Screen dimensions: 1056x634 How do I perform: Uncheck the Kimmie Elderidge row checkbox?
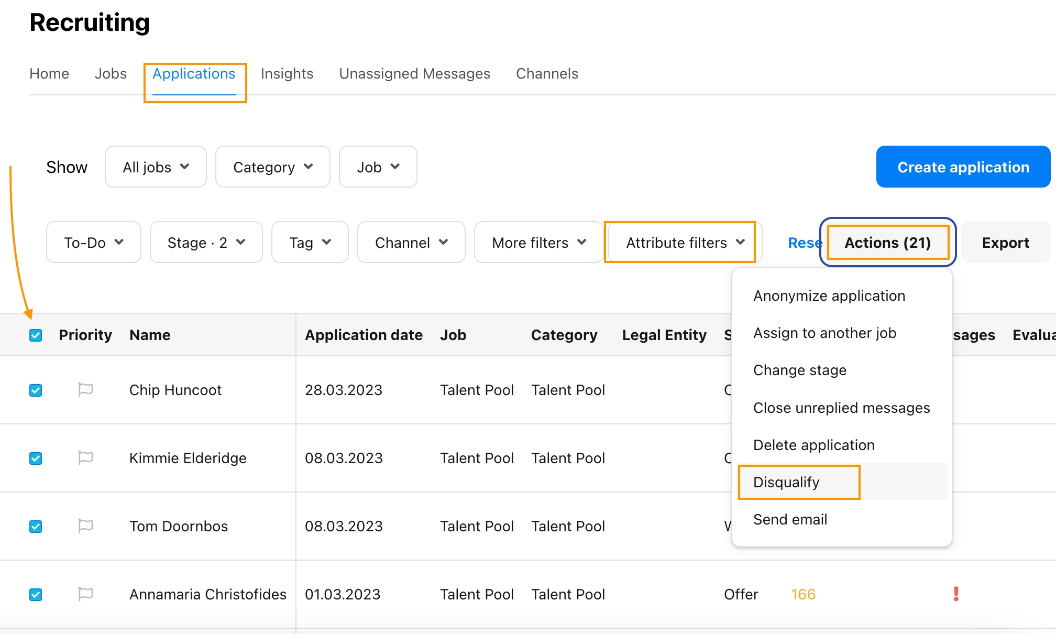[36, 458]
